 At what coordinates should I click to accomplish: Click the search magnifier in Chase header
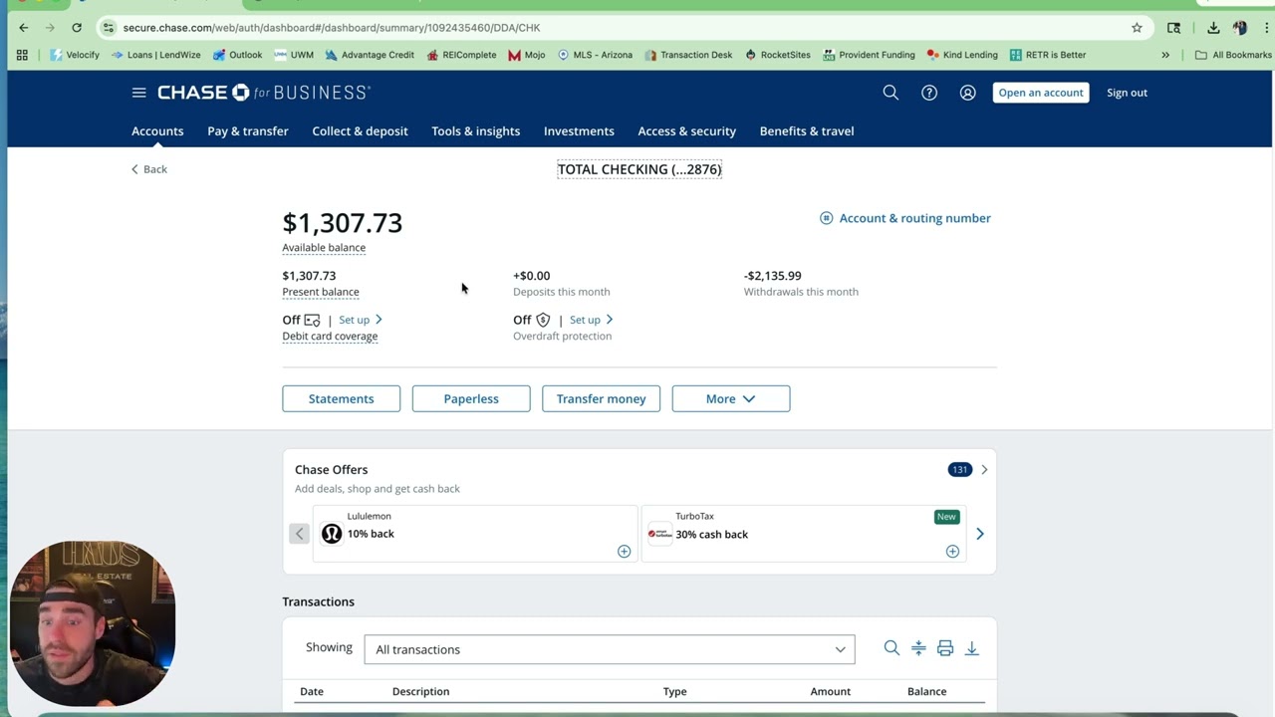pyautogui.click(x=891, y=93)
